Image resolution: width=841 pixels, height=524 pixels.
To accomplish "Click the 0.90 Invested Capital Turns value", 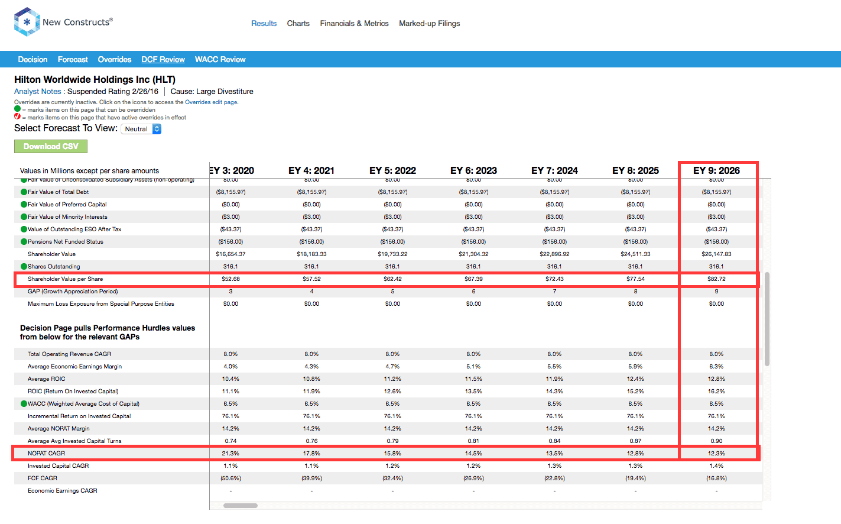I will tap(716, 441).
